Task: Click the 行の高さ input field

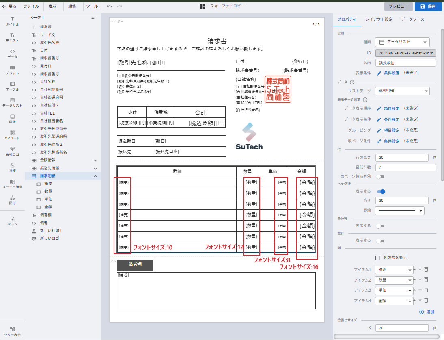Action: [x=401, y=157]
